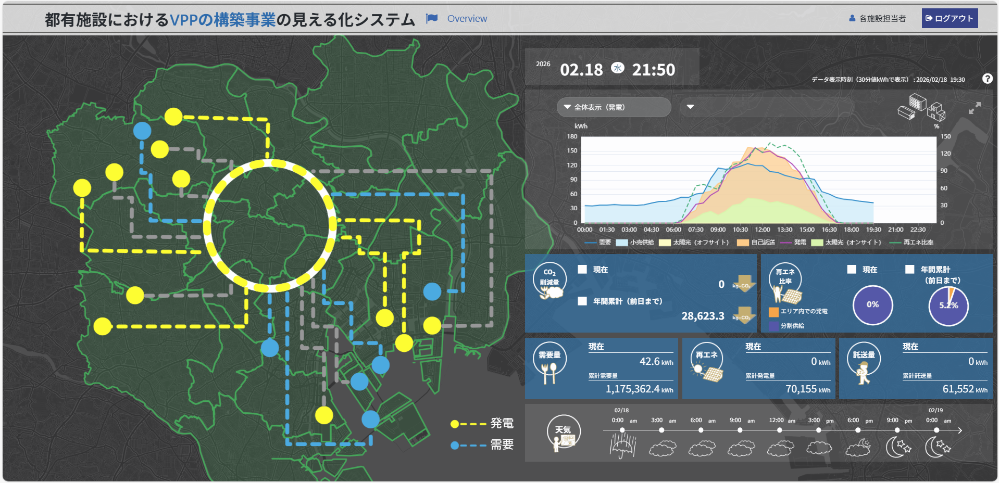Toggle the 年間累計 checkbox in the 再エネ比率 panel

(909, 269)
